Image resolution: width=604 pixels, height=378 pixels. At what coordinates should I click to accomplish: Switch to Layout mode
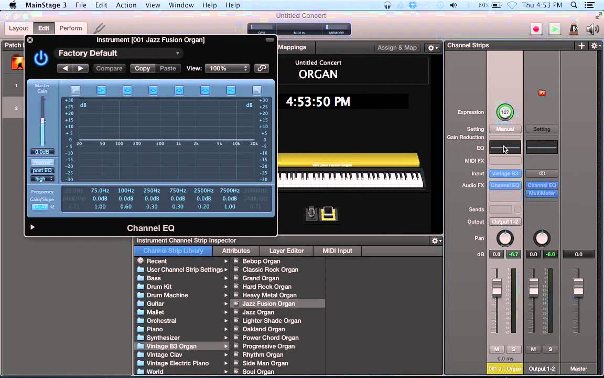click(18, 28)
